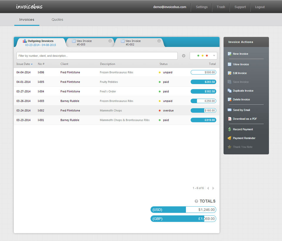Select the Fred's Order description

[108, 91]
